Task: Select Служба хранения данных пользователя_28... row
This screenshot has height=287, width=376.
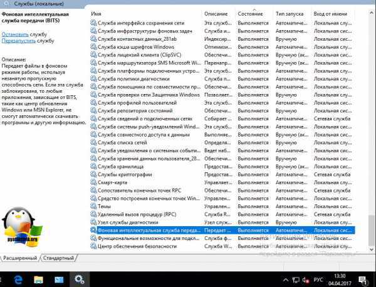Action: [x=222, y=159]
